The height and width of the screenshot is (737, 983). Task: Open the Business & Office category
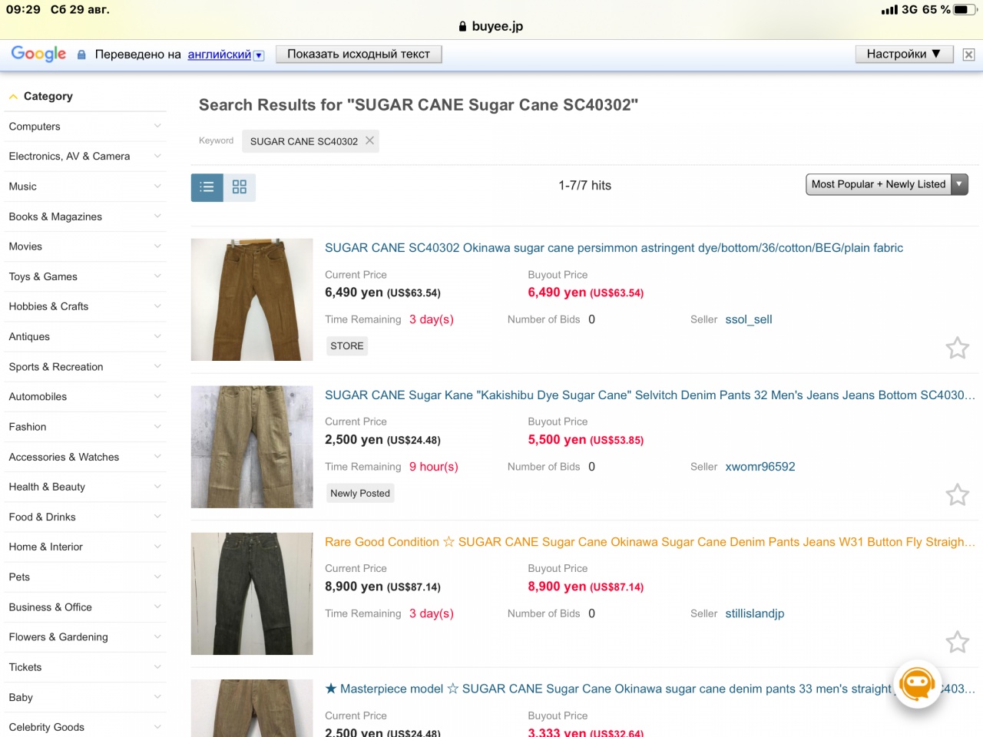pyautogui.click(x=85, y=607)
